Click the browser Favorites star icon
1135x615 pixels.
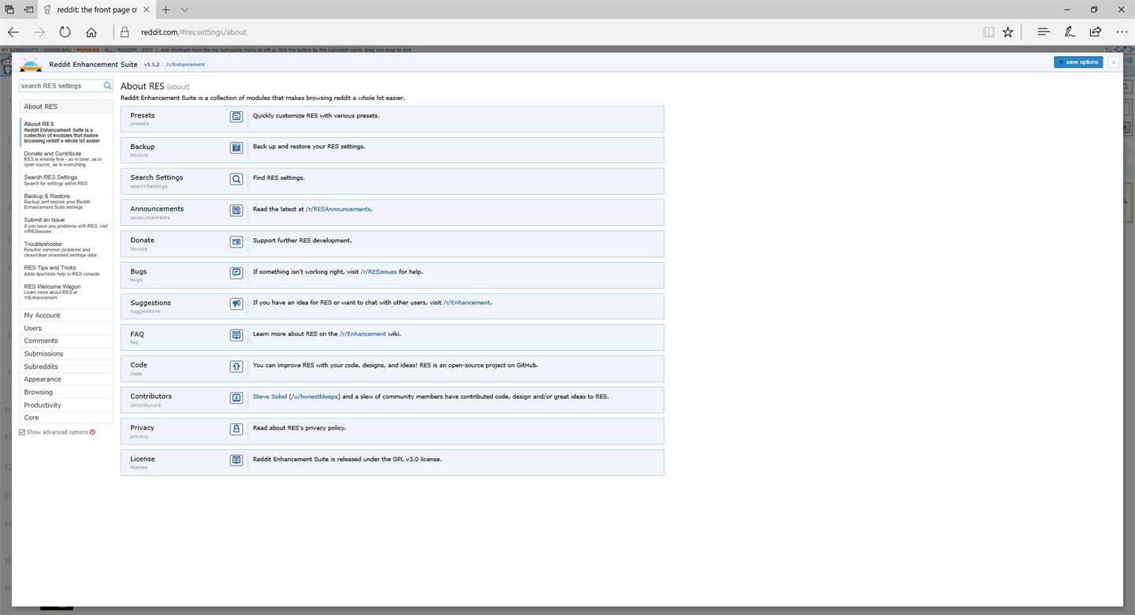(1007, 32)
